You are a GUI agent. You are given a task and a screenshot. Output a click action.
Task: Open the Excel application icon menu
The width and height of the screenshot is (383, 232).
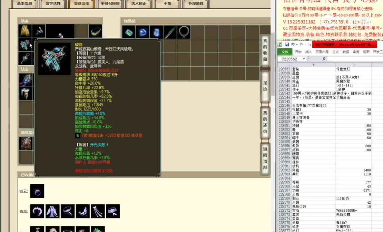click(280, 44)
